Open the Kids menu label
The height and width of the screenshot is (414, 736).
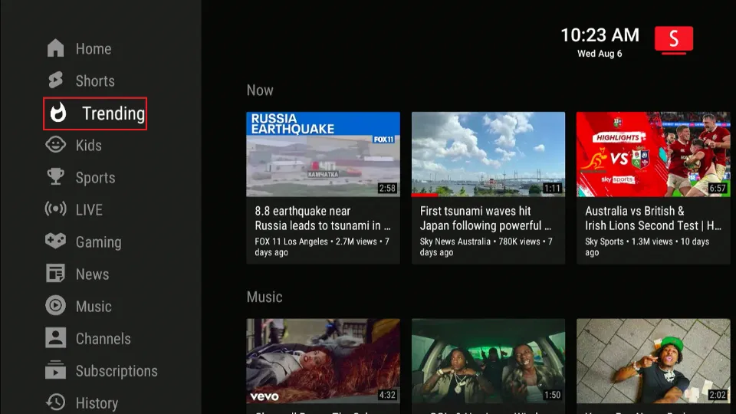(x=89, y=146)
